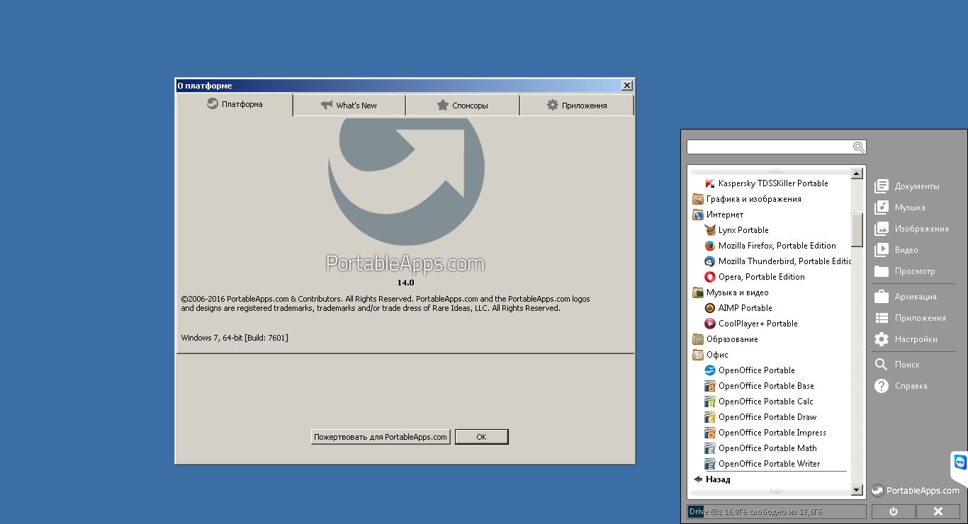Image resolution: width=968 pixels, height=524 pixels.
Task: Click the Музыка note icon
Action: 881,207
